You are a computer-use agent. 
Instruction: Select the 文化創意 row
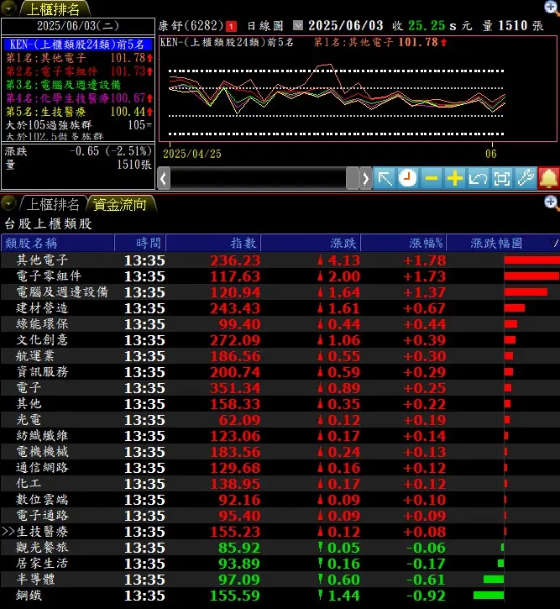(x=280, y=340)
